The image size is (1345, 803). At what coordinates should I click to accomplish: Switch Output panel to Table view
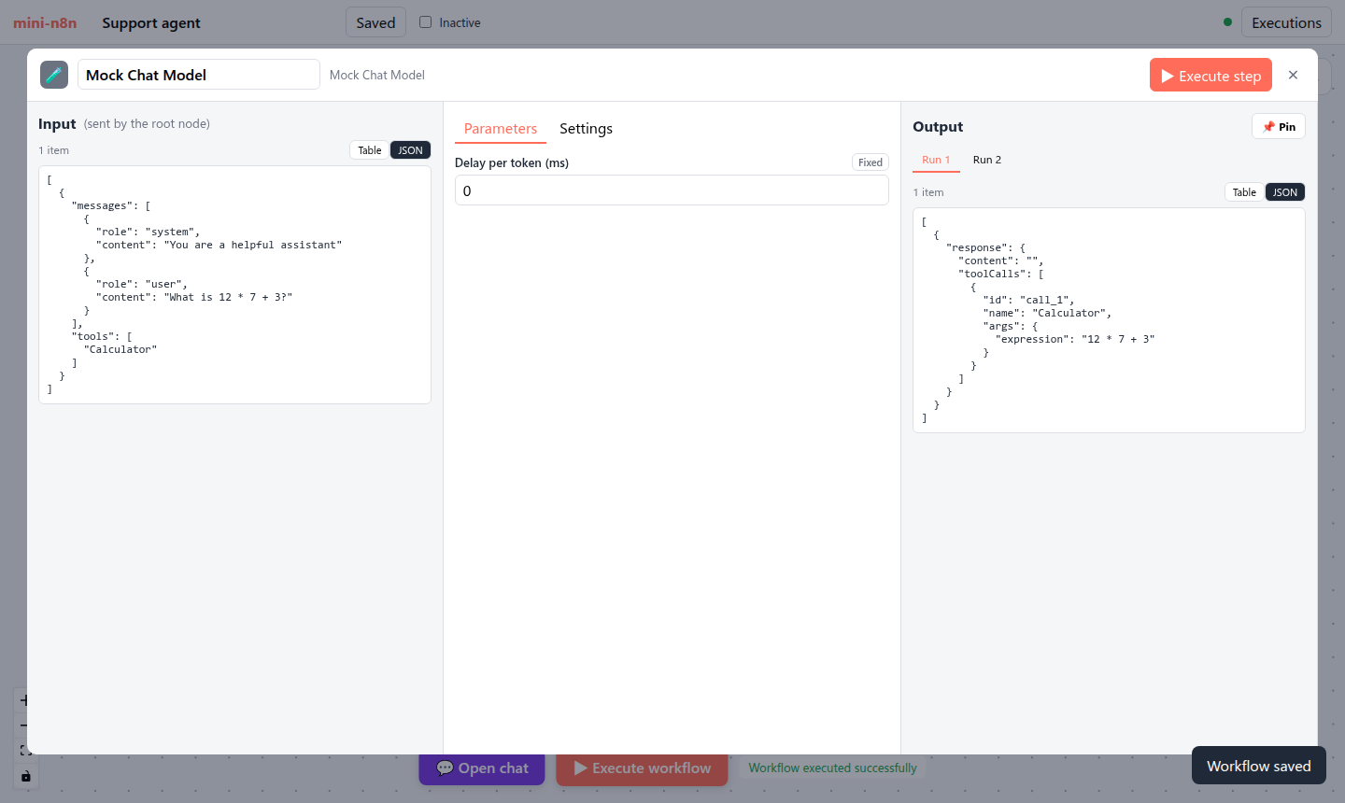1244,192
